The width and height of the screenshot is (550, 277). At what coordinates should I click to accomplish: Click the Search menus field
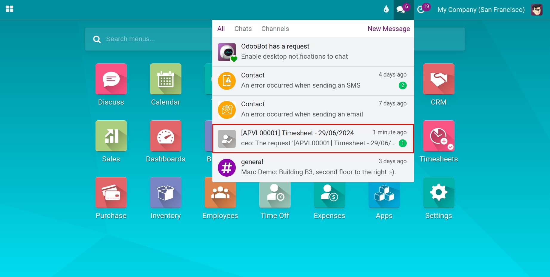point(148,39)
